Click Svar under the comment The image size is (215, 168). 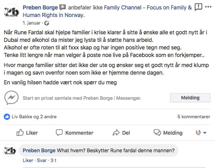pyautogui.click(x=42, y=160)
